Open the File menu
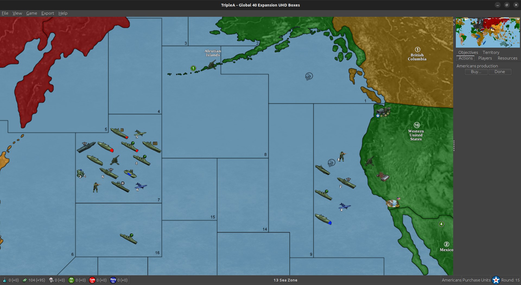521x285 pixels. click(x=5, y=13)
